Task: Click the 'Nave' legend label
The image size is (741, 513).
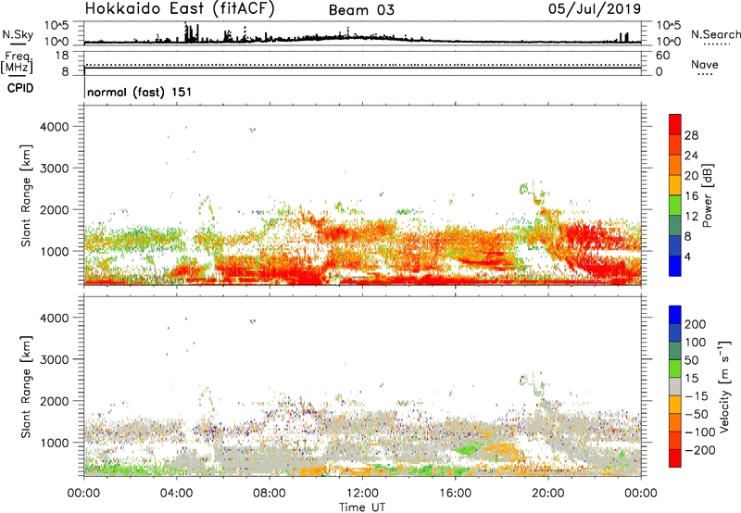Action: click(x=705, y=64)
